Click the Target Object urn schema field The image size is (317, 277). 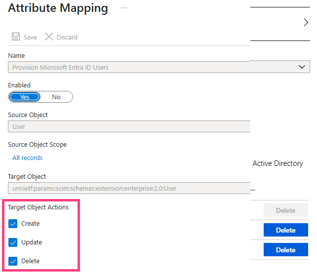pyautogui.click(x=129, y=188)
